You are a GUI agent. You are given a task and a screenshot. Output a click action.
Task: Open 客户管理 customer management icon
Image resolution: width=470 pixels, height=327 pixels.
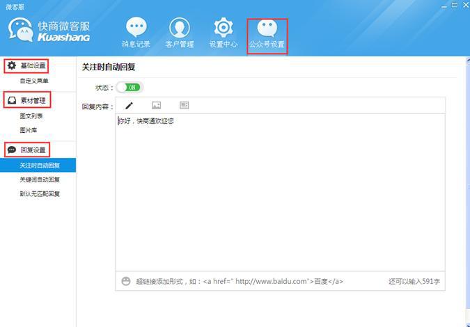(x=180, y=29)
